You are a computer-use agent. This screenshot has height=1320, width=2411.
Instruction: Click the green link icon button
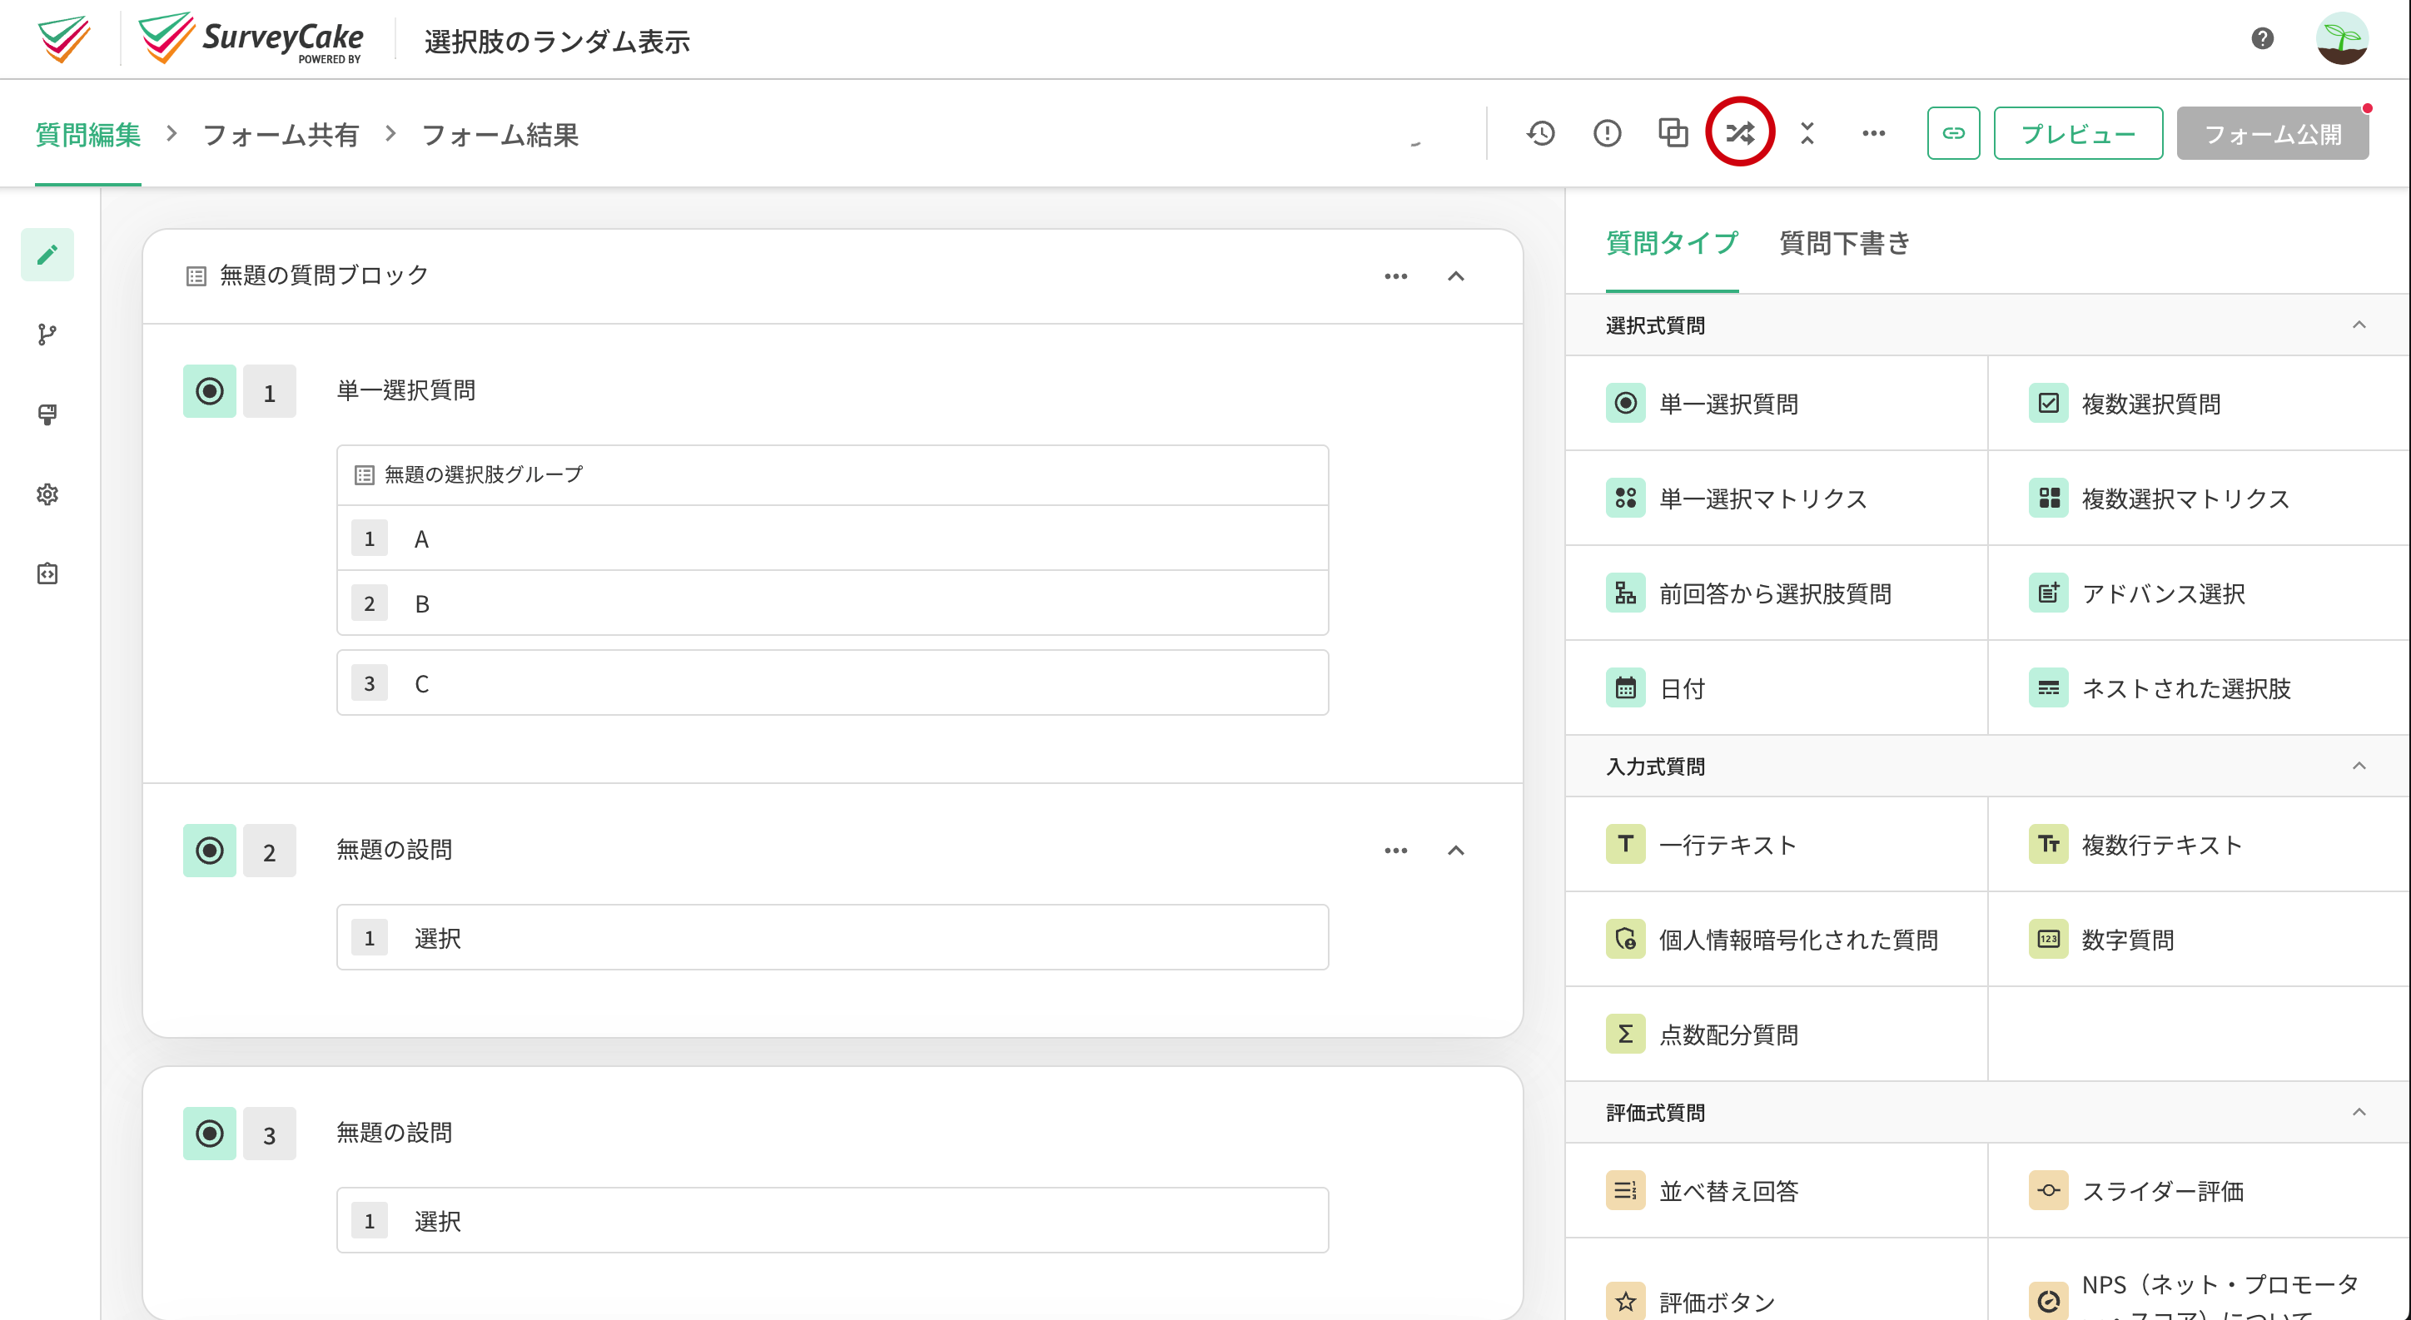click(x=1953, y=133)
